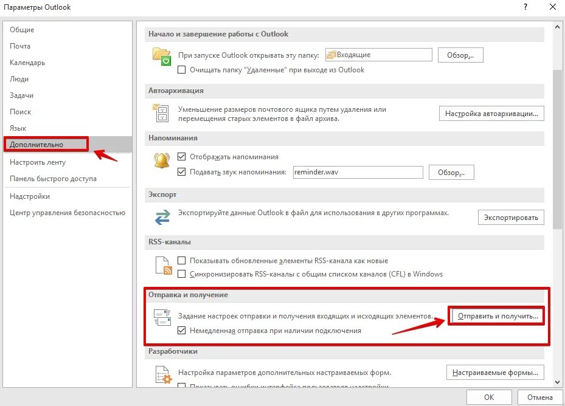Click the AutoArchive cabinet icon

pos(161,113)
